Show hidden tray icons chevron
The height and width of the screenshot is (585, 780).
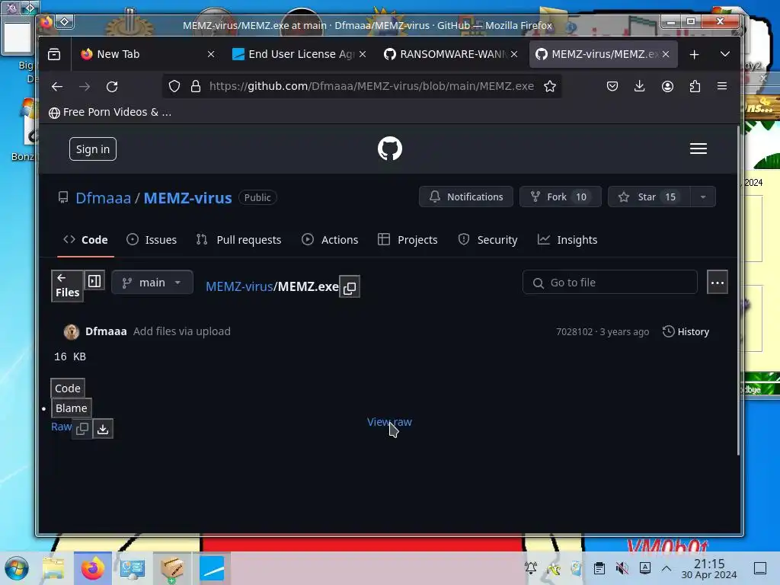pos(667,568)
